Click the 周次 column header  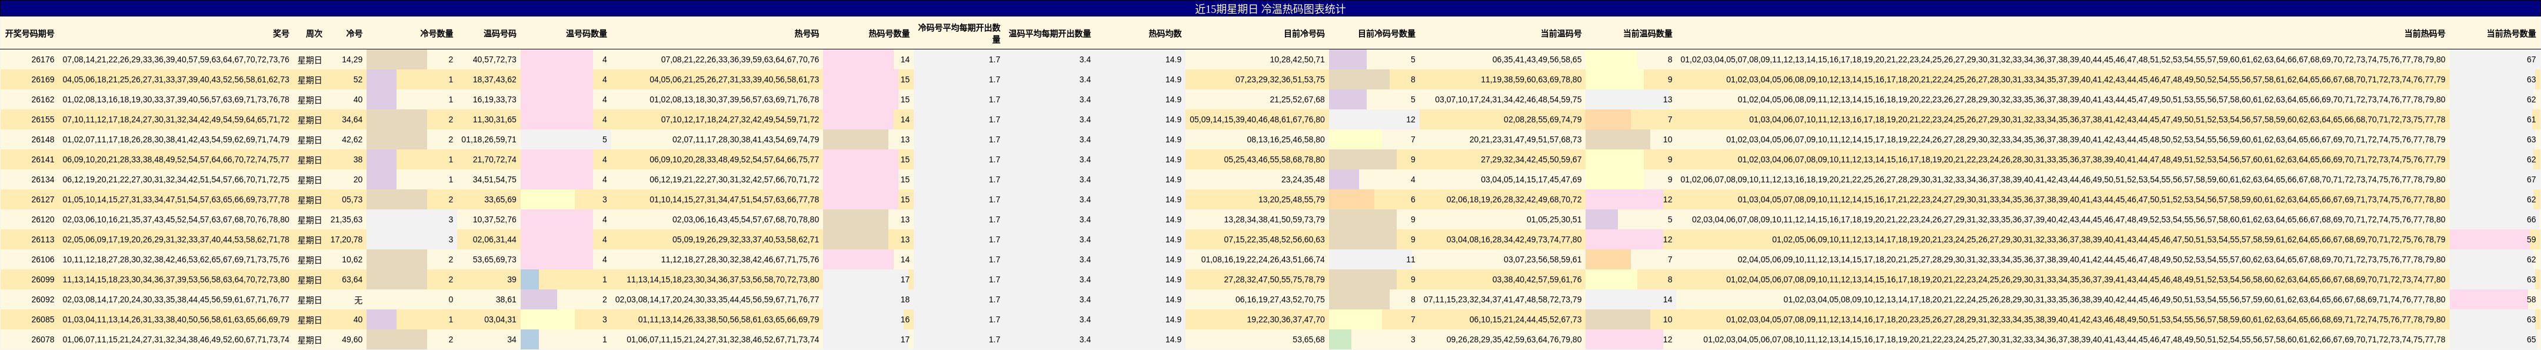[314, 34]
